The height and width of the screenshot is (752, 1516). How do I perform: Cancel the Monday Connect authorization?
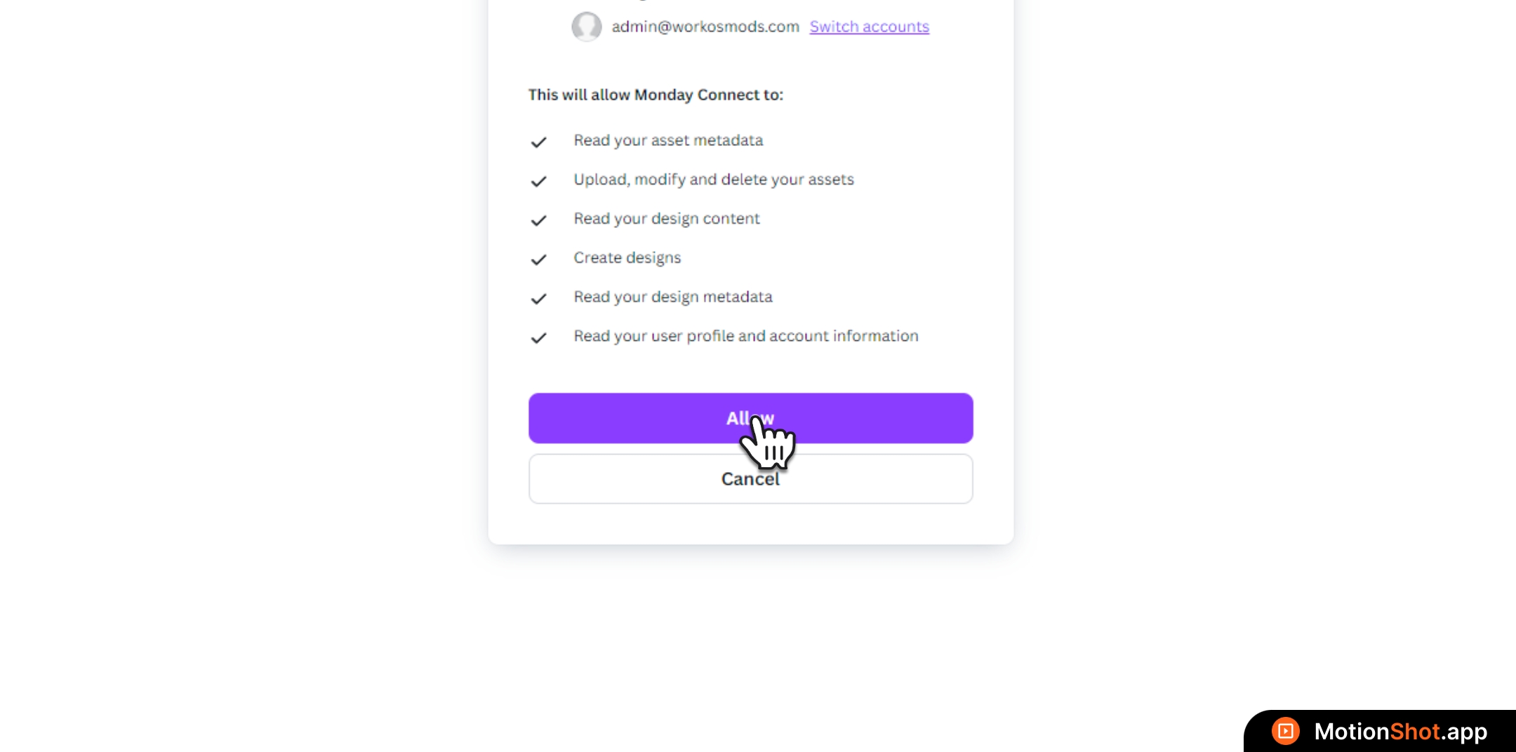click(750, 479)
